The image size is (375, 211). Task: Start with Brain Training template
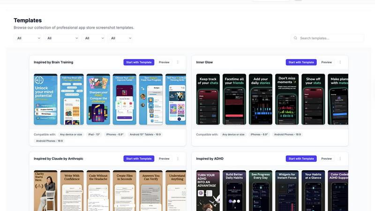click(x=139, y=62)
